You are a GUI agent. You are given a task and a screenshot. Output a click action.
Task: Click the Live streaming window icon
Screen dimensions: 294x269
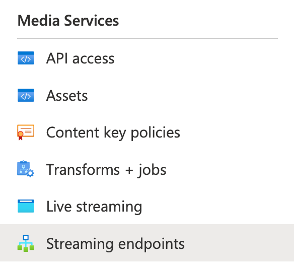(x=26, y=206)
